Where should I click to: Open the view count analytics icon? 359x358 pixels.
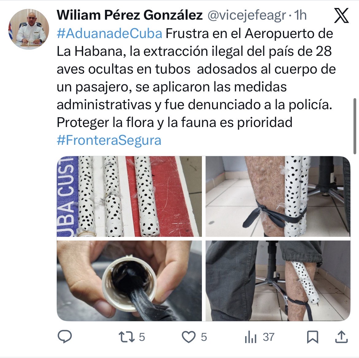point(250,337)
